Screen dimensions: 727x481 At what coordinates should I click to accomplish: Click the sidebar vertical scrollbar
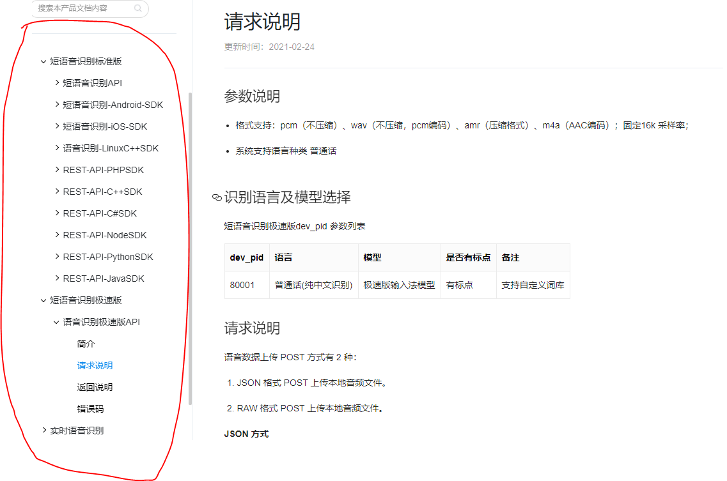click(x=190, y=249)
